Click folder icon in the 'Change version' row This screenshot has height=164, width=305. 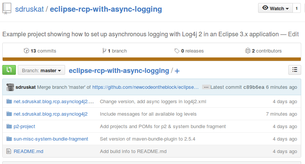(9, 101)
